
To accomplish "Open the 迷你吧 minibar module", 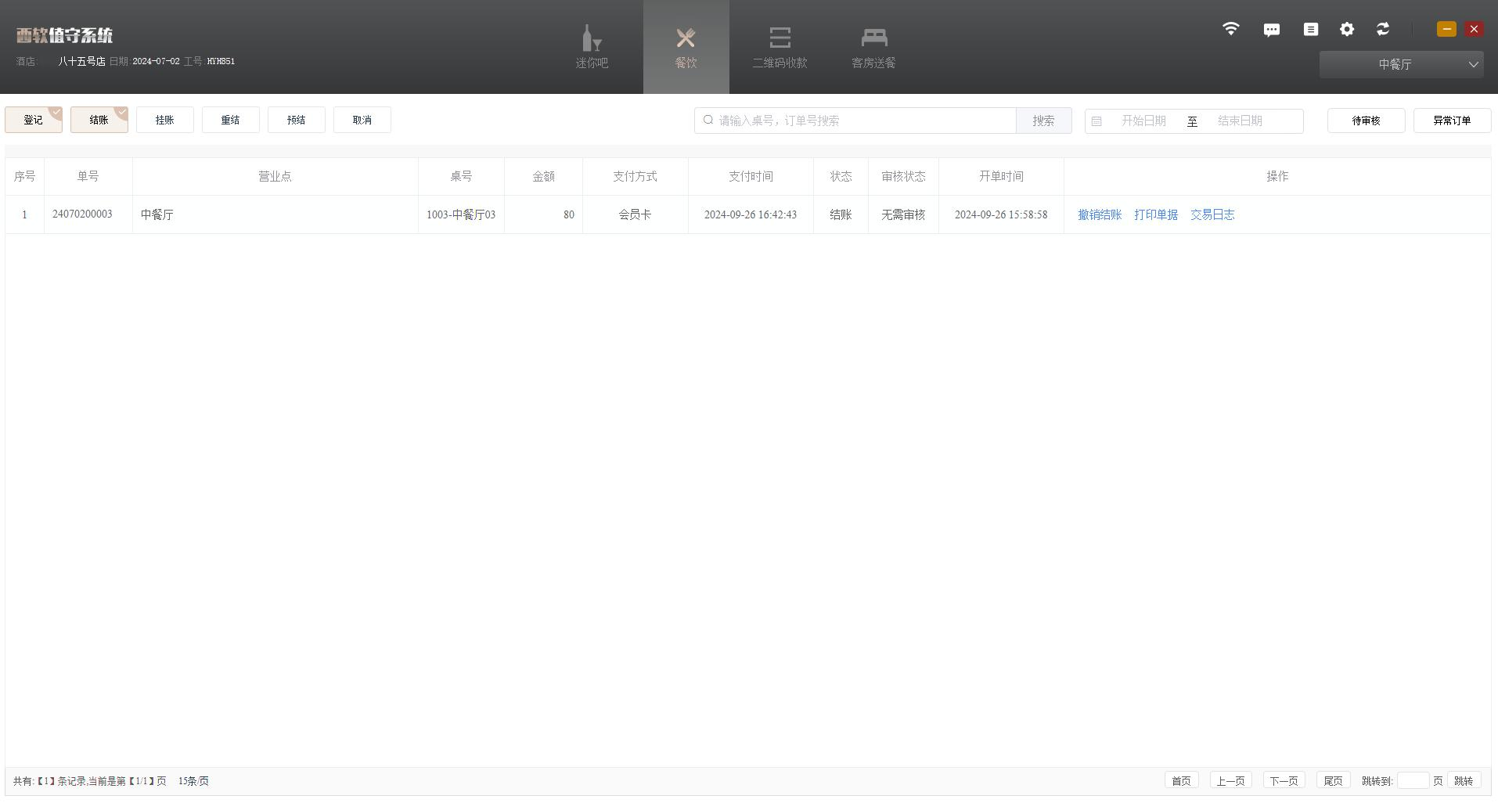I will pyautogui.click(x=592, y=47).
